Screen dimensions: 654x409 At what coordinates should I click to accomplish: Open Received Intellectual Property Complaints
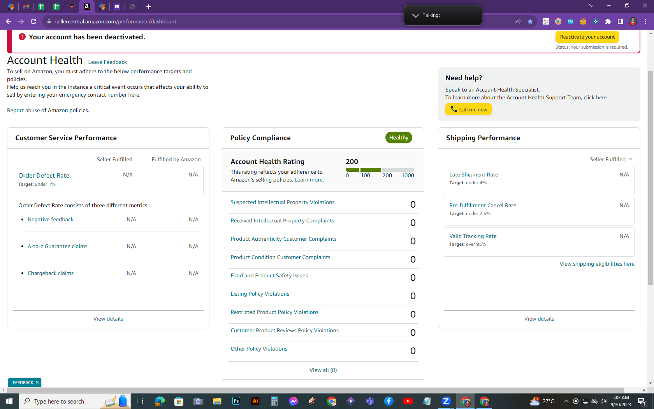(x=282, y=220)
